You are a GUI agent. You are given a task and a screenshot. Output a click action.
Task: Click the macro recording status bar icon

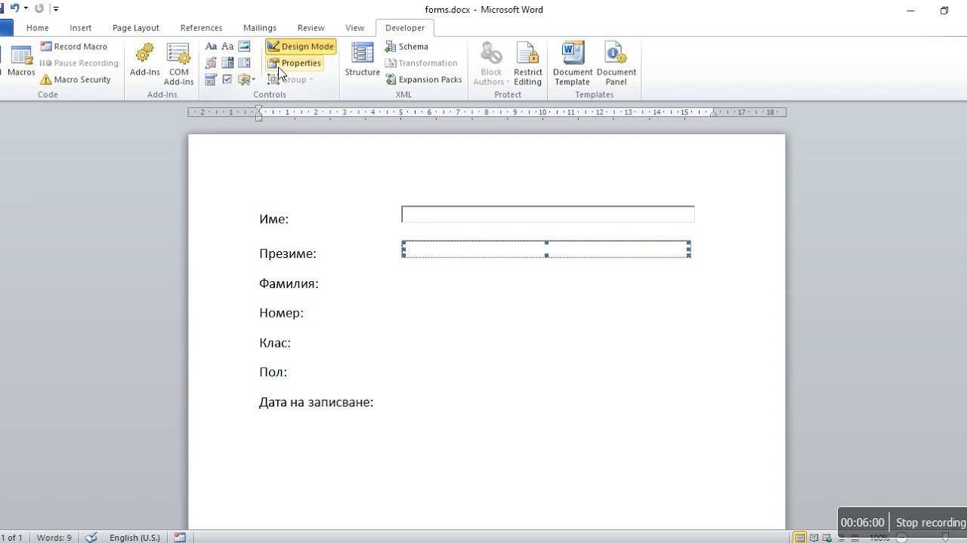180,538
